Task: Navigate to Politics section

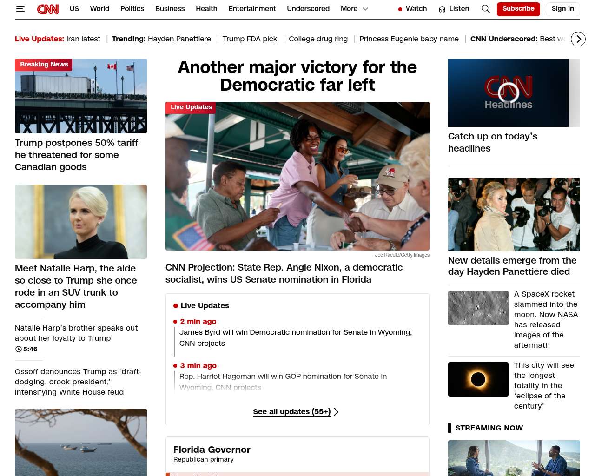Action: point(132,9)
